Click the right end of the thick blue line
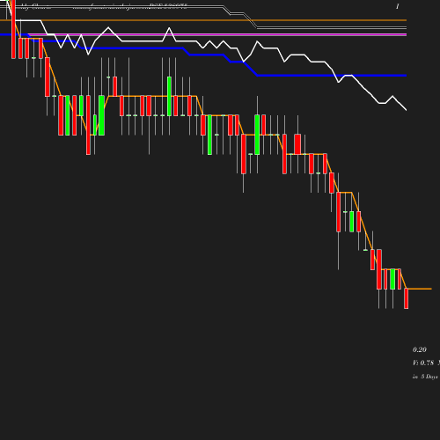The height and width of the screenshot is (440, 440). point(405,76)
